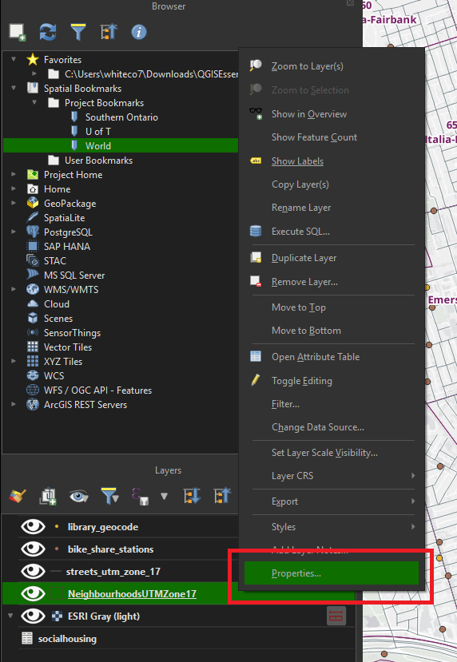Expand all layers in the Layers toolbar
The width and height of the screenshot is (457, 662).
[193, 496]
